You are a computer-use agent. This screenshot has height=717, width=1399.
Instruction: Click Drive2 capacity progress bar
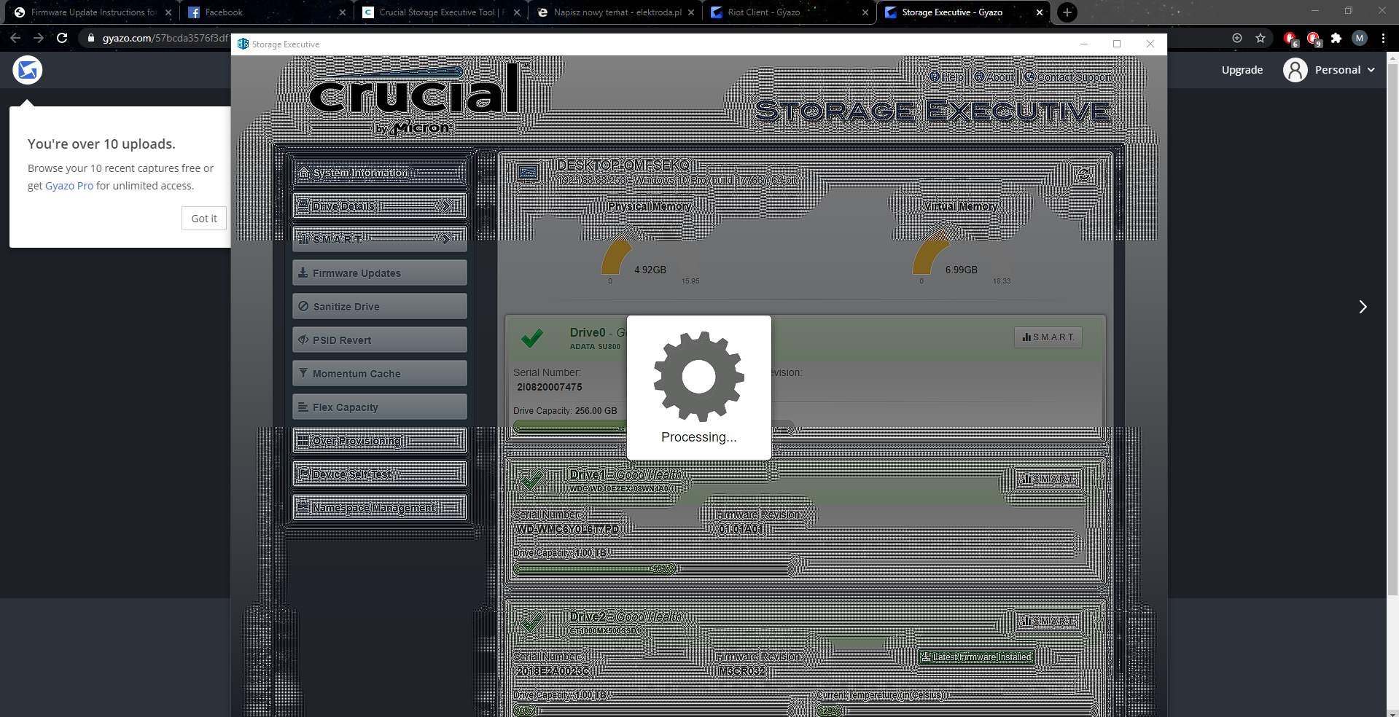(x=655, y=710)
